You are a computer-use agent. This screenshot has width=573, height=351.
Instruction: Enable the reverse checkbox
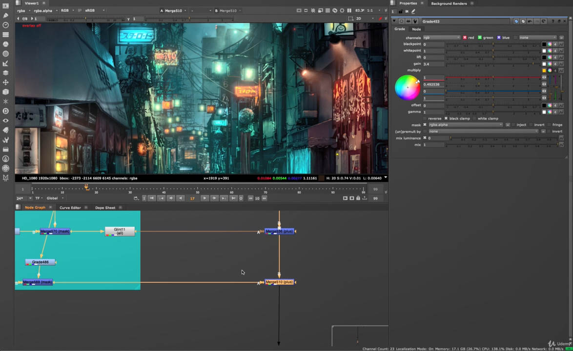coord(425,118)
